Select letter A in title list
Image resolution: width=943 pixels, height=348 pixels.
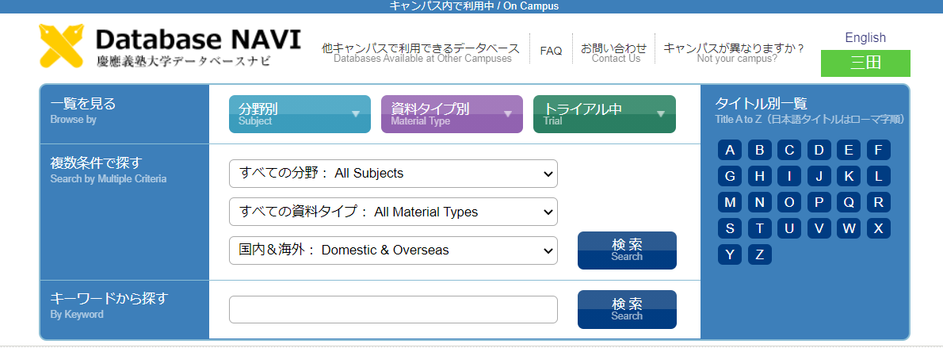tap(730, 151)
